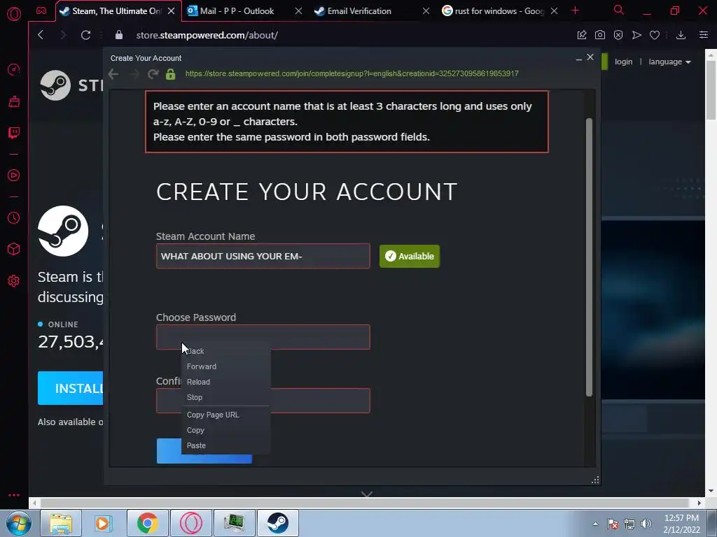Open the language dropdown
Image resolution: width=717 pixels, height=537 pixels.
tap(669, 62)
